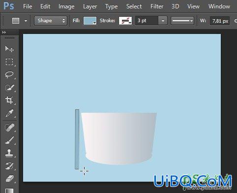Open the stroke width dropdown arrow
The image size is (237, 193).
coord(163,21)
